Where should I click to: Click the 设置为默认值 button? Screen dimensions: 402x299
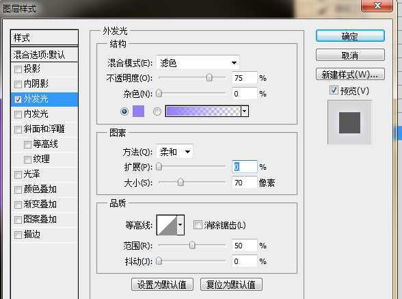pyautogui.click(x=162, y=285)
